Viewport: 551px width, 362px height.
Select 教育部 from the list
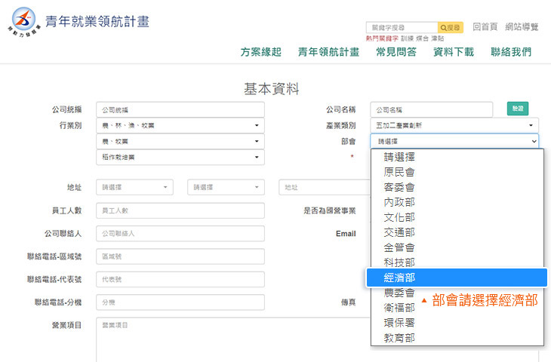coord(457,338)
